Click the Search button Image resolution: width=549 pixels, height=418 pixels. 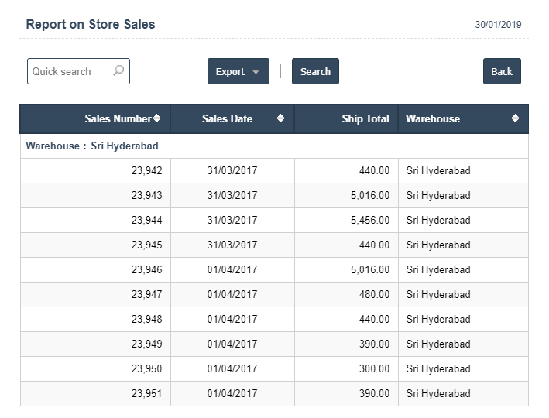point(315,71)
